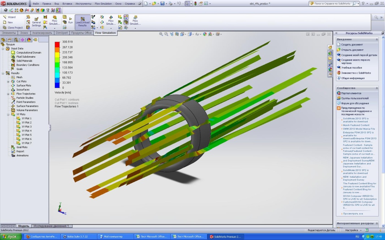Screen dimensions: 385x240
Task: Collapse the task pane with double chevron
Action: pos(337,33)
